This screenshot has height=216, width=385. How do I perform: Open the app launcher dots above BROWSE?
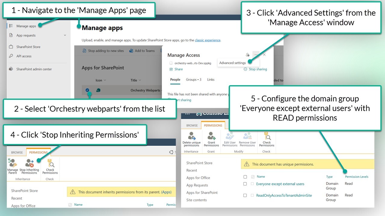point(188,114)
